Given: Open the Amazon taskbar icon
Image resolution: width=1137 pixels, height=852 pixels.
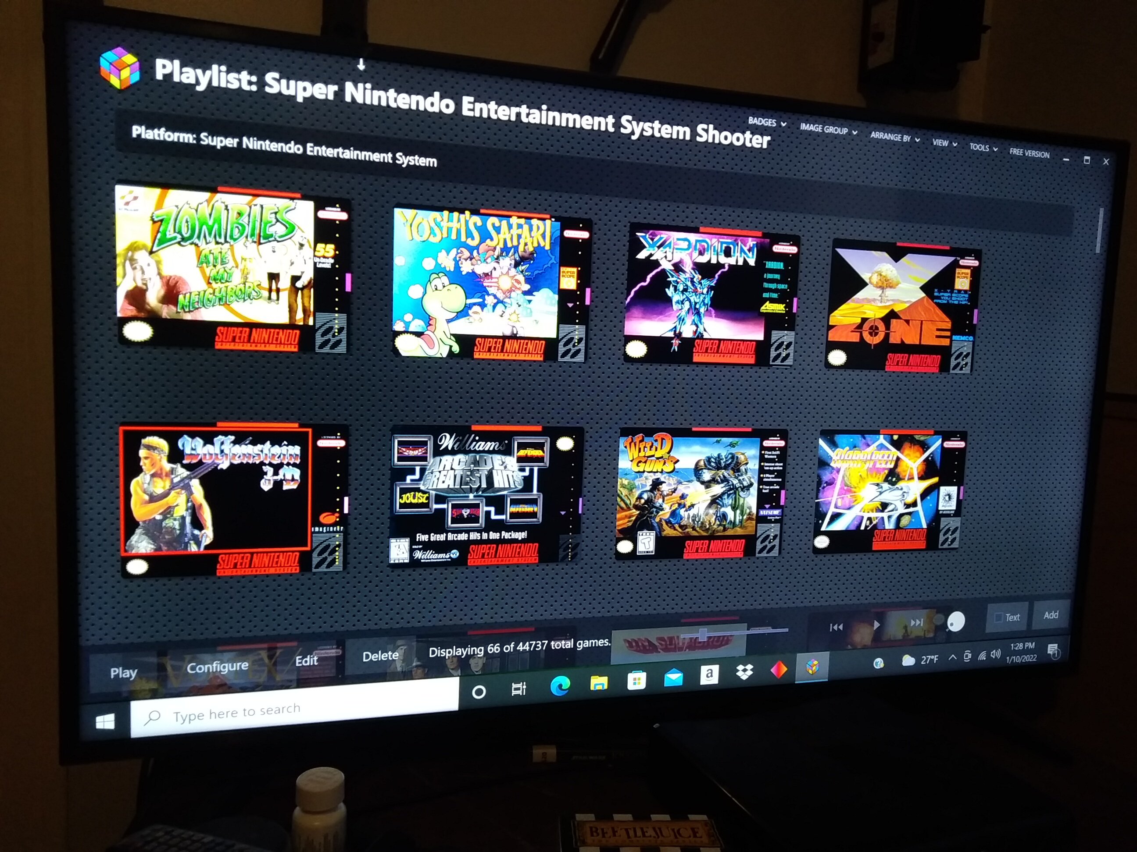Looking at the screenshot, I should [709, 674].
